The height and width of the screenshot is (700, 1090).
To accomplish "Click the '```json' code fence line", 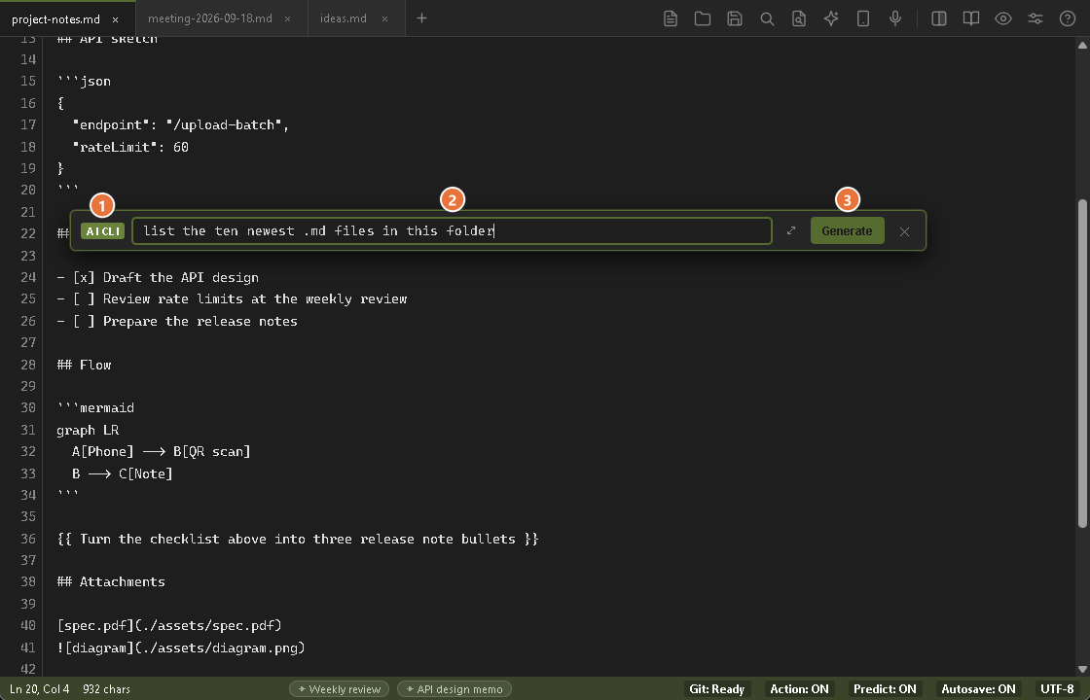I will coord(84,82).
